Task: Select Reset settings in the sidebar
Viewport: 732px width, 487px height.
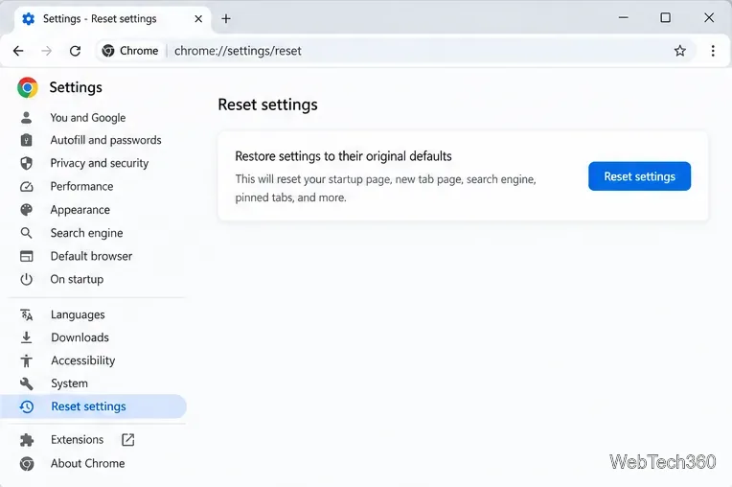Action: point(93,406)
